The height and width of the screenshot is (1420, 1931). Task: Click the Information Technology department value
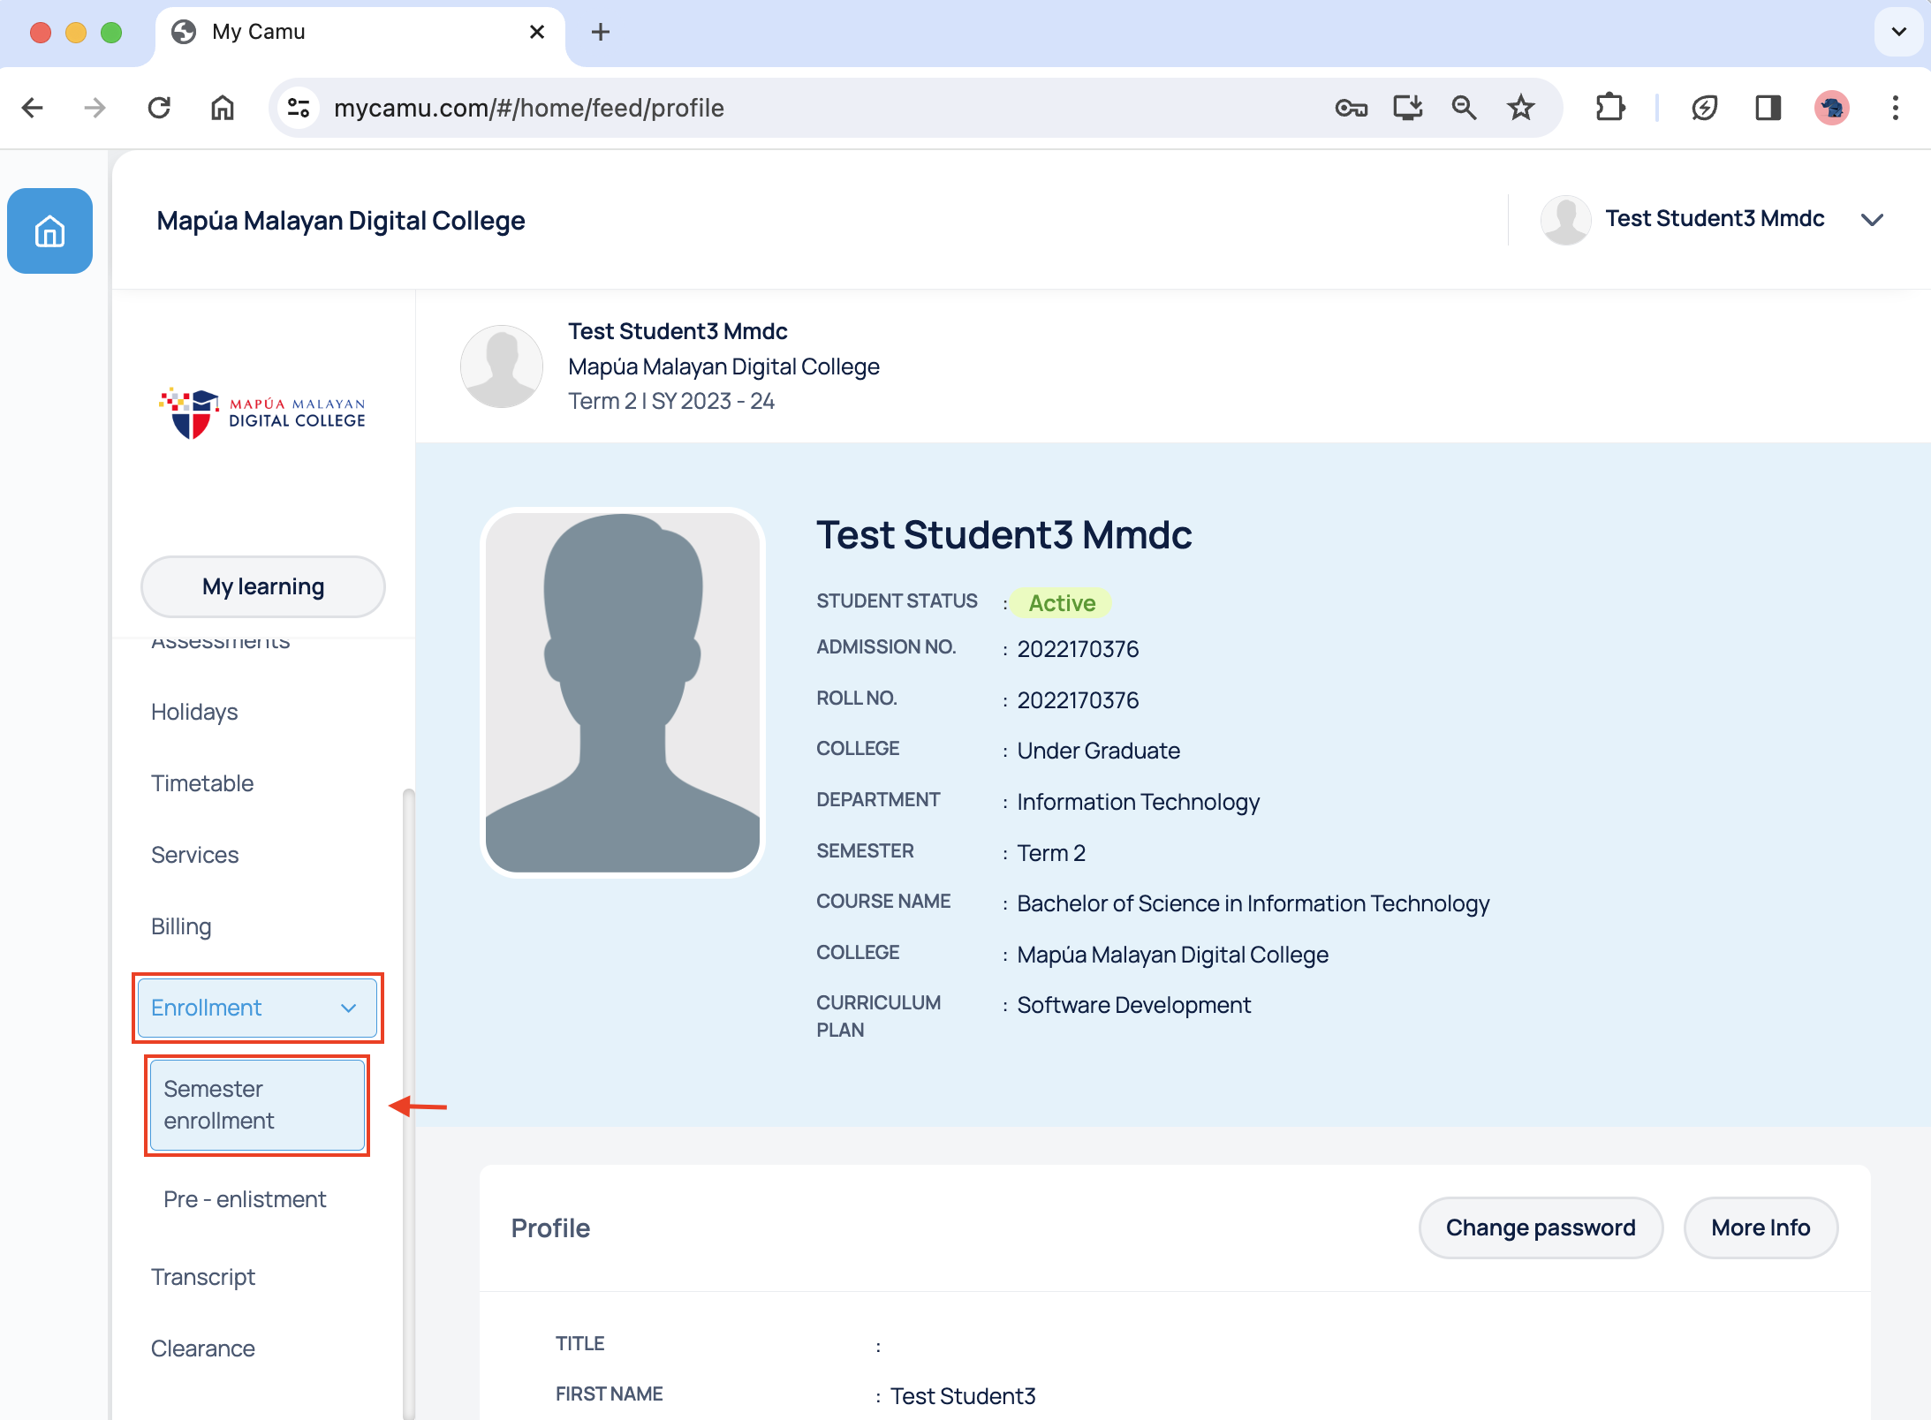click(x=1138, y=802)
